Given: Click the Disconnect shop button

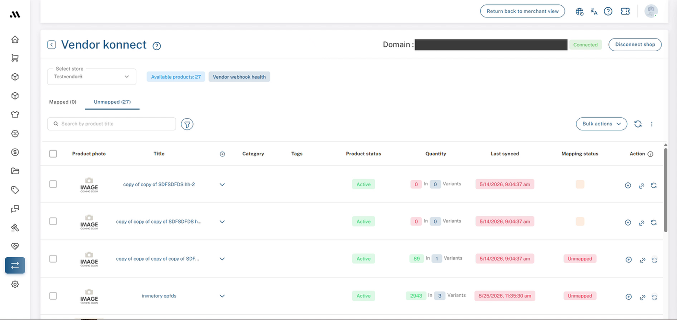Looking at the screenshot, I should [x=635, y=45].
